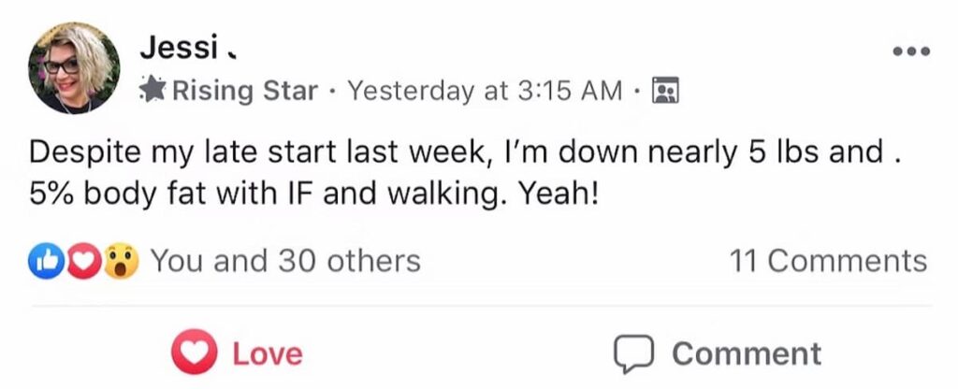Click the Love label to change reaction
Image resolution: width=958 pixels, height=389 pixels.
(x=267, y=353)
